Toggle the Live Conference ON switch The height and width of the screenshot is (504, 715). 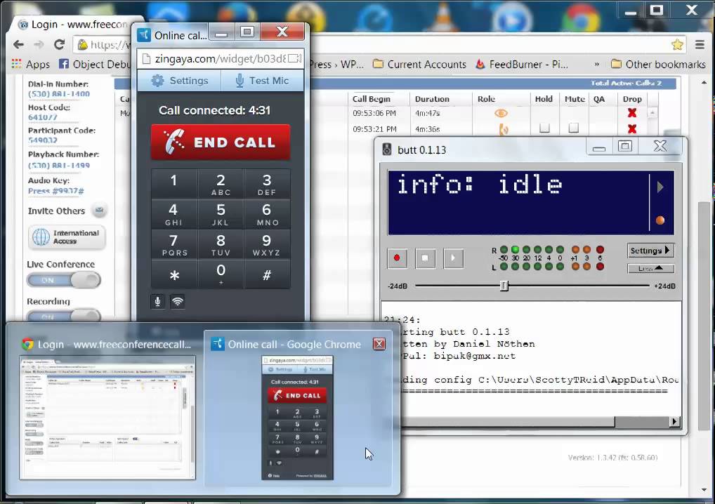coord(63,280)
